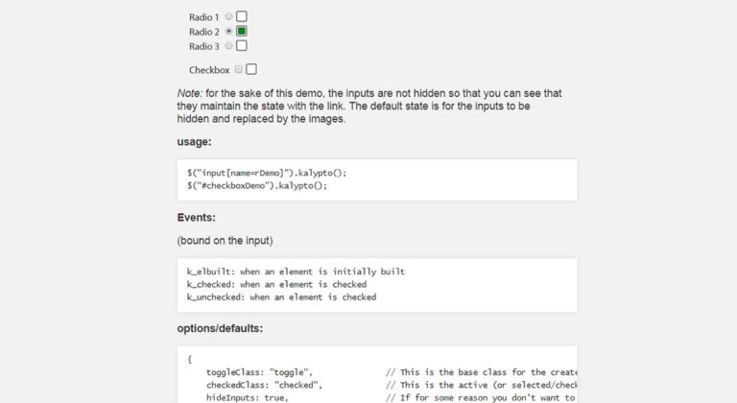Click the 'Checkbox' label text

pyautogui.click(x=209, y=70)
